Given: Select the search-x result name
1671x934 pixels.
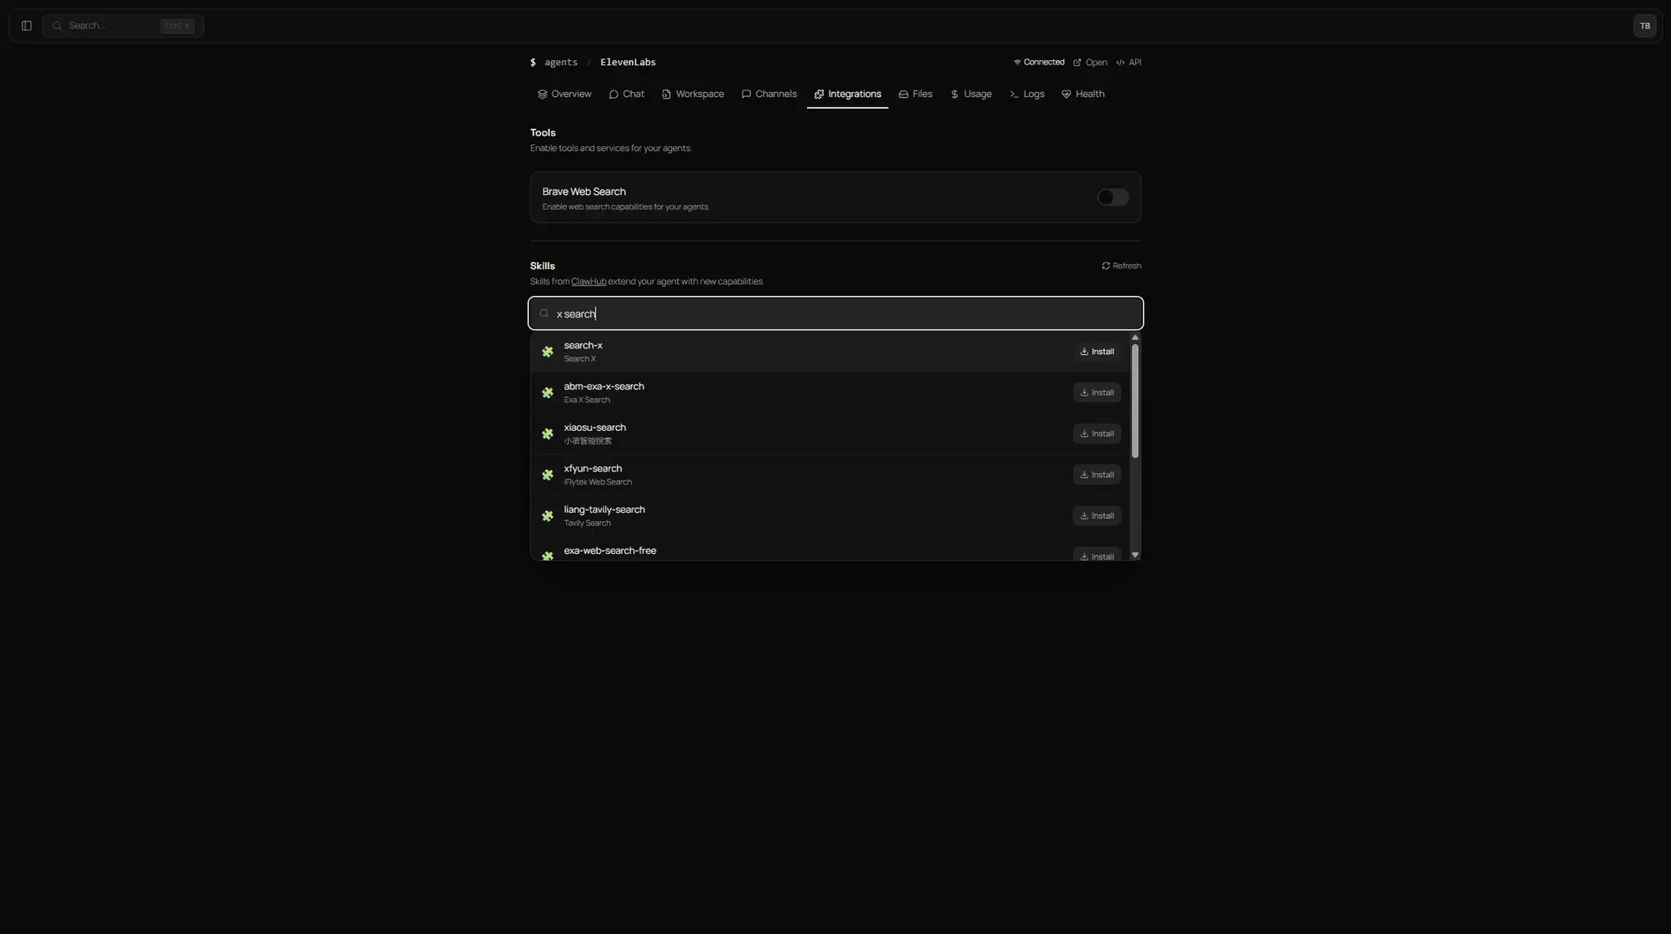Looking at the screenshot, I should click(583, 345).
